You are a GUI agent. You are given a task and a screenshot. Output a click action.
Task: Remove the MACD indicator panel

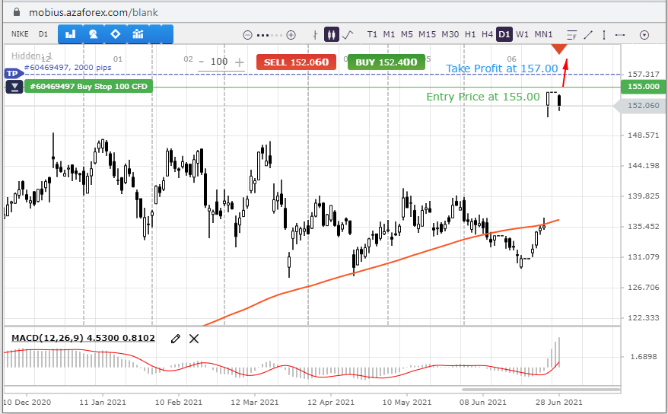[x=194, y=339]
